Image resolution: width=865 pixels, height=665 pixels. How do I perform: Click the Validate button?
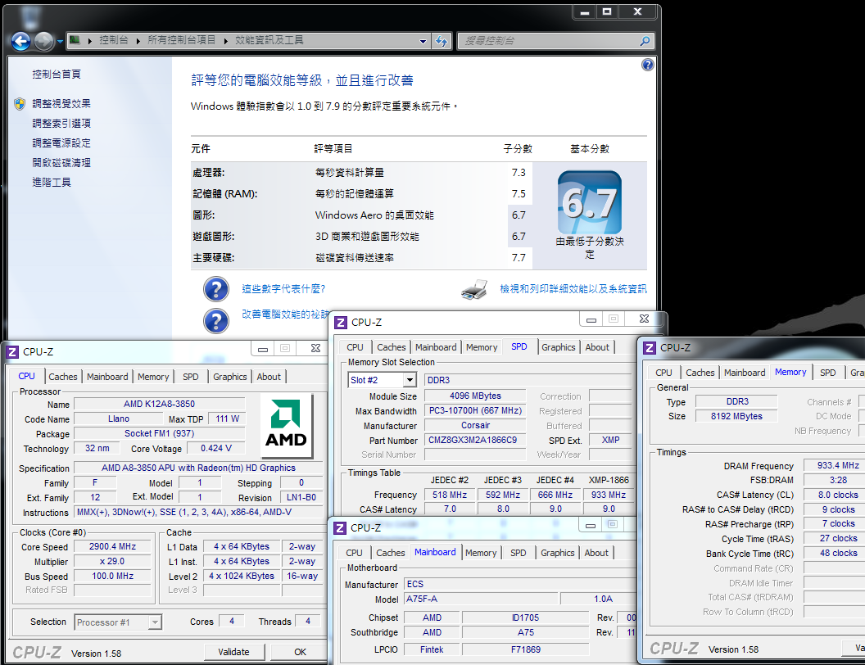pos(234,652)
